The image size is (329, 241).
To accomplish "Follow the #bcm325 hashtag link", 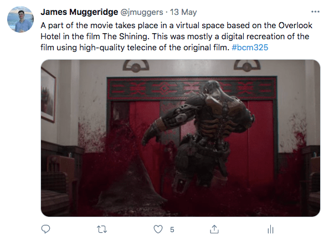I will tap(250, 48).
